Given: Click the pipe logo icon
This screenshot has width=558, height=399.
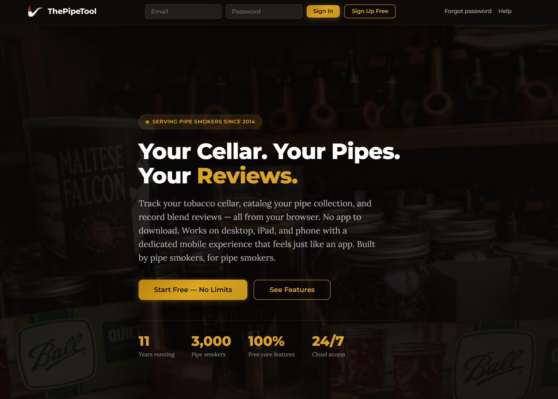Looking at the screenshot, I should tap(35, 11).
